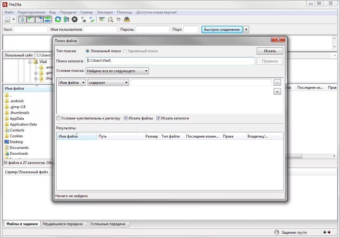
Task: Switch to the Успешные передачи tab
Action: point(109,224)
